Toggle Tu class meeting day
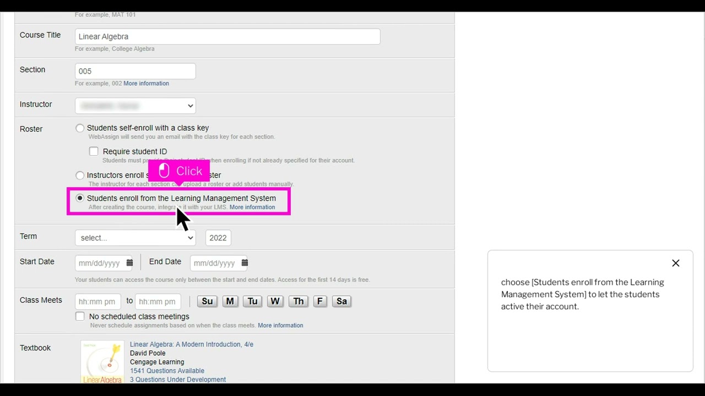The height and width of the screenshot is (396, 705). 252,301
